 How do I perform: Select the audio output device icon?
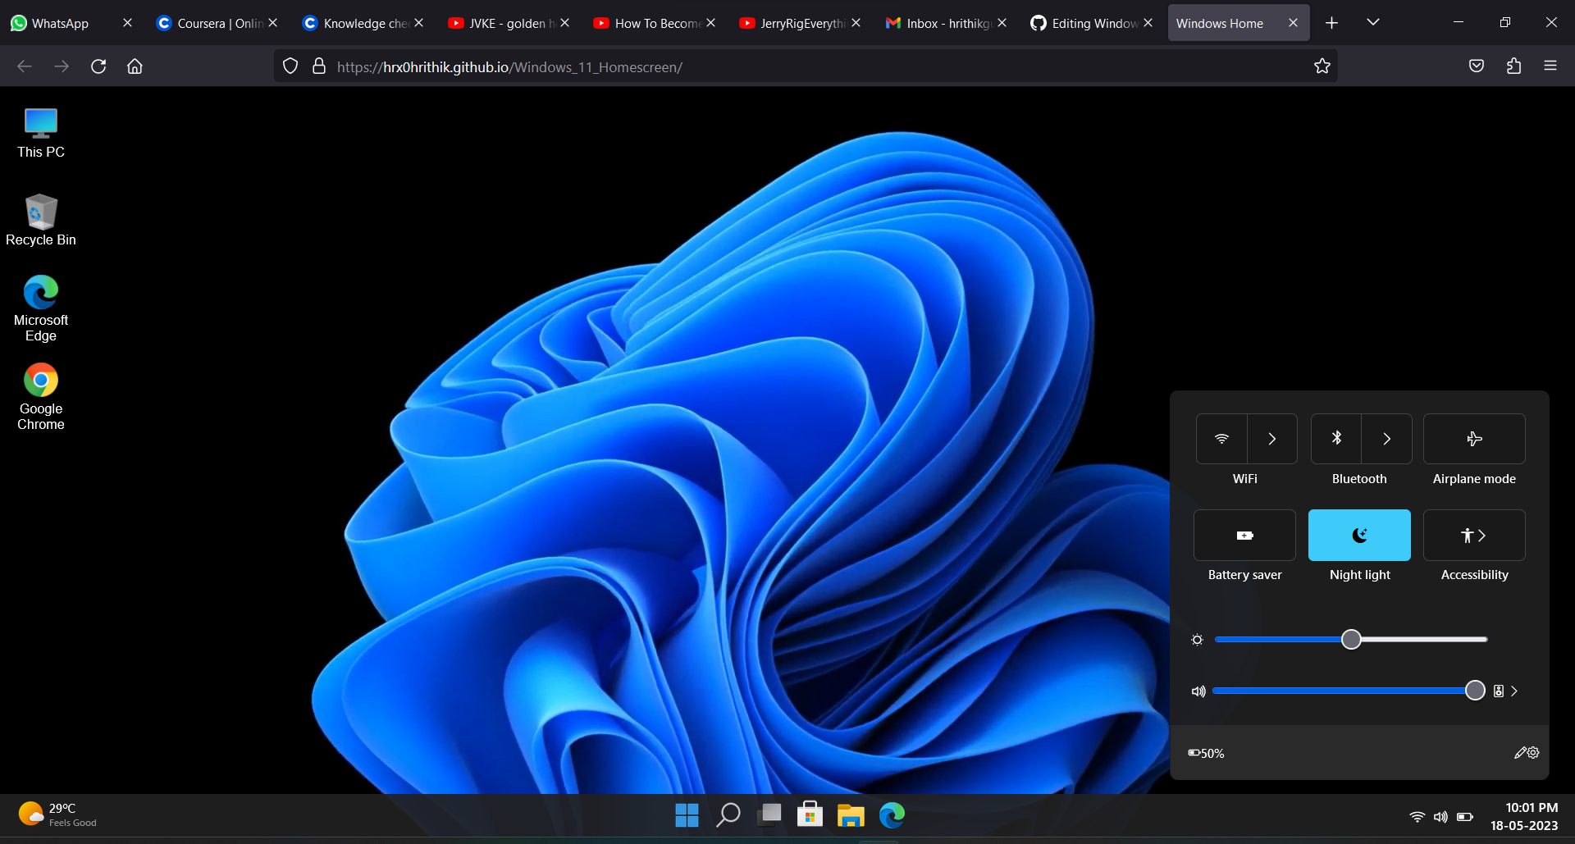(1499, 691)
